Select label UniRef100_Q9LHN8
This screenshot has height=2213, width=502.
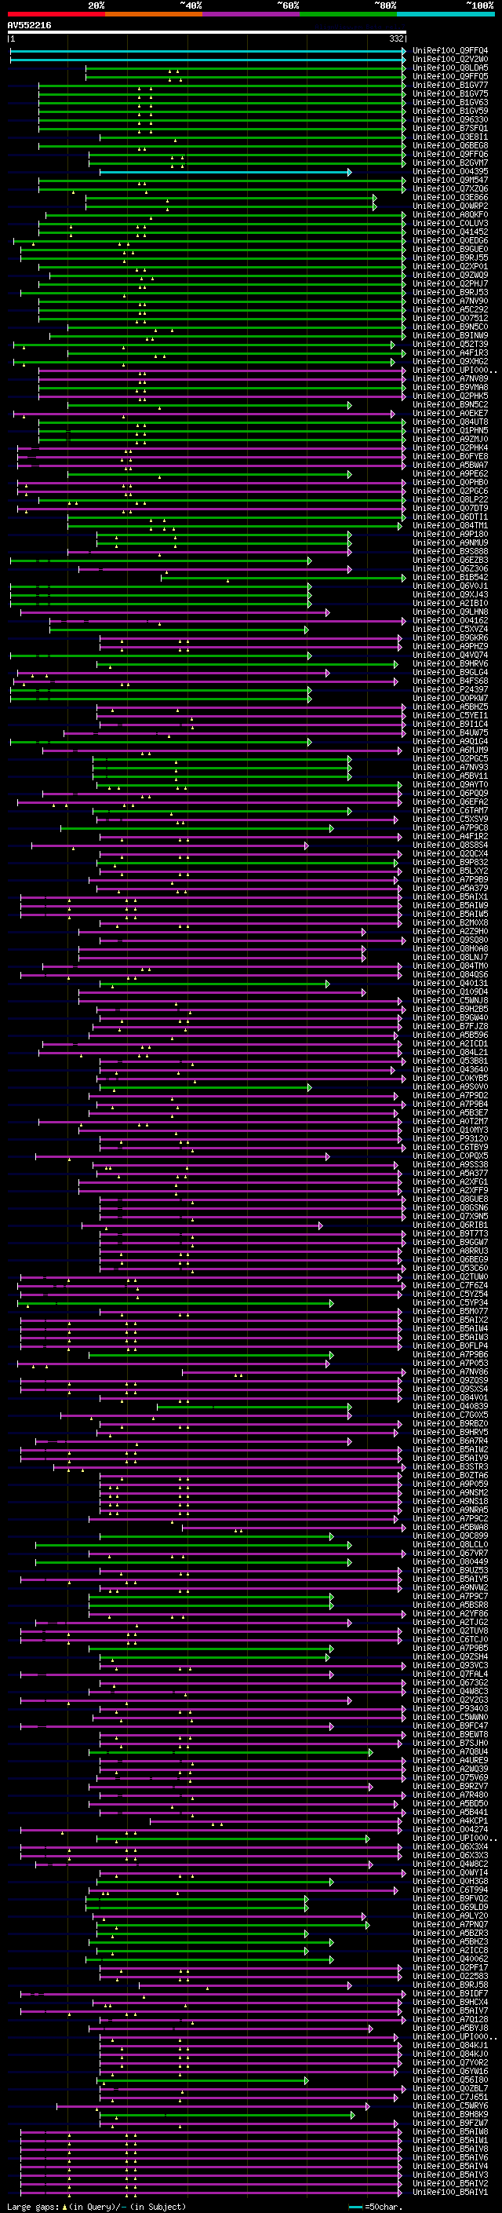(x=450, y=612)
